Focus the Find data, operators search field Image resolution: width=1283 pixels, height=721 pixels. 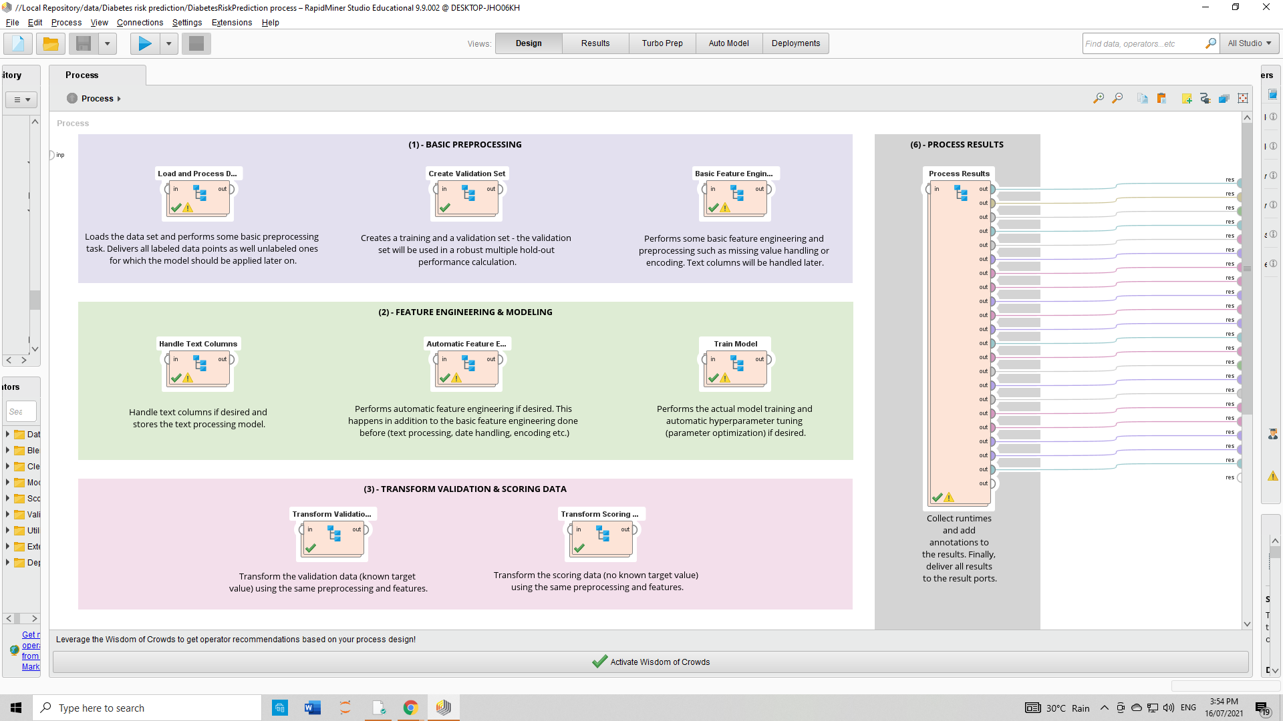1143,43
